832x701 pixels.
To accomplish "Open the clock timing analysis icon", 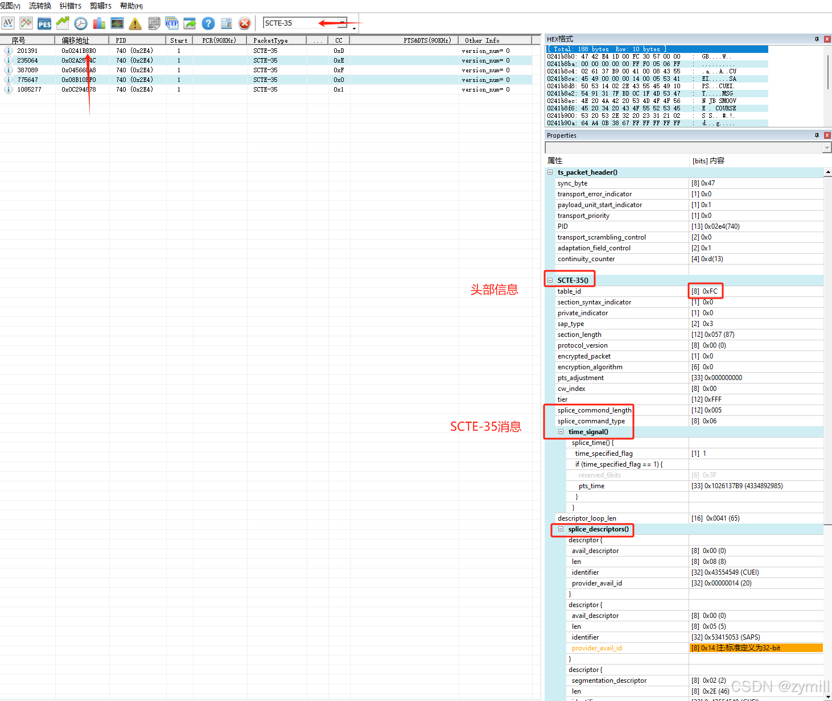I will point(81,23).
